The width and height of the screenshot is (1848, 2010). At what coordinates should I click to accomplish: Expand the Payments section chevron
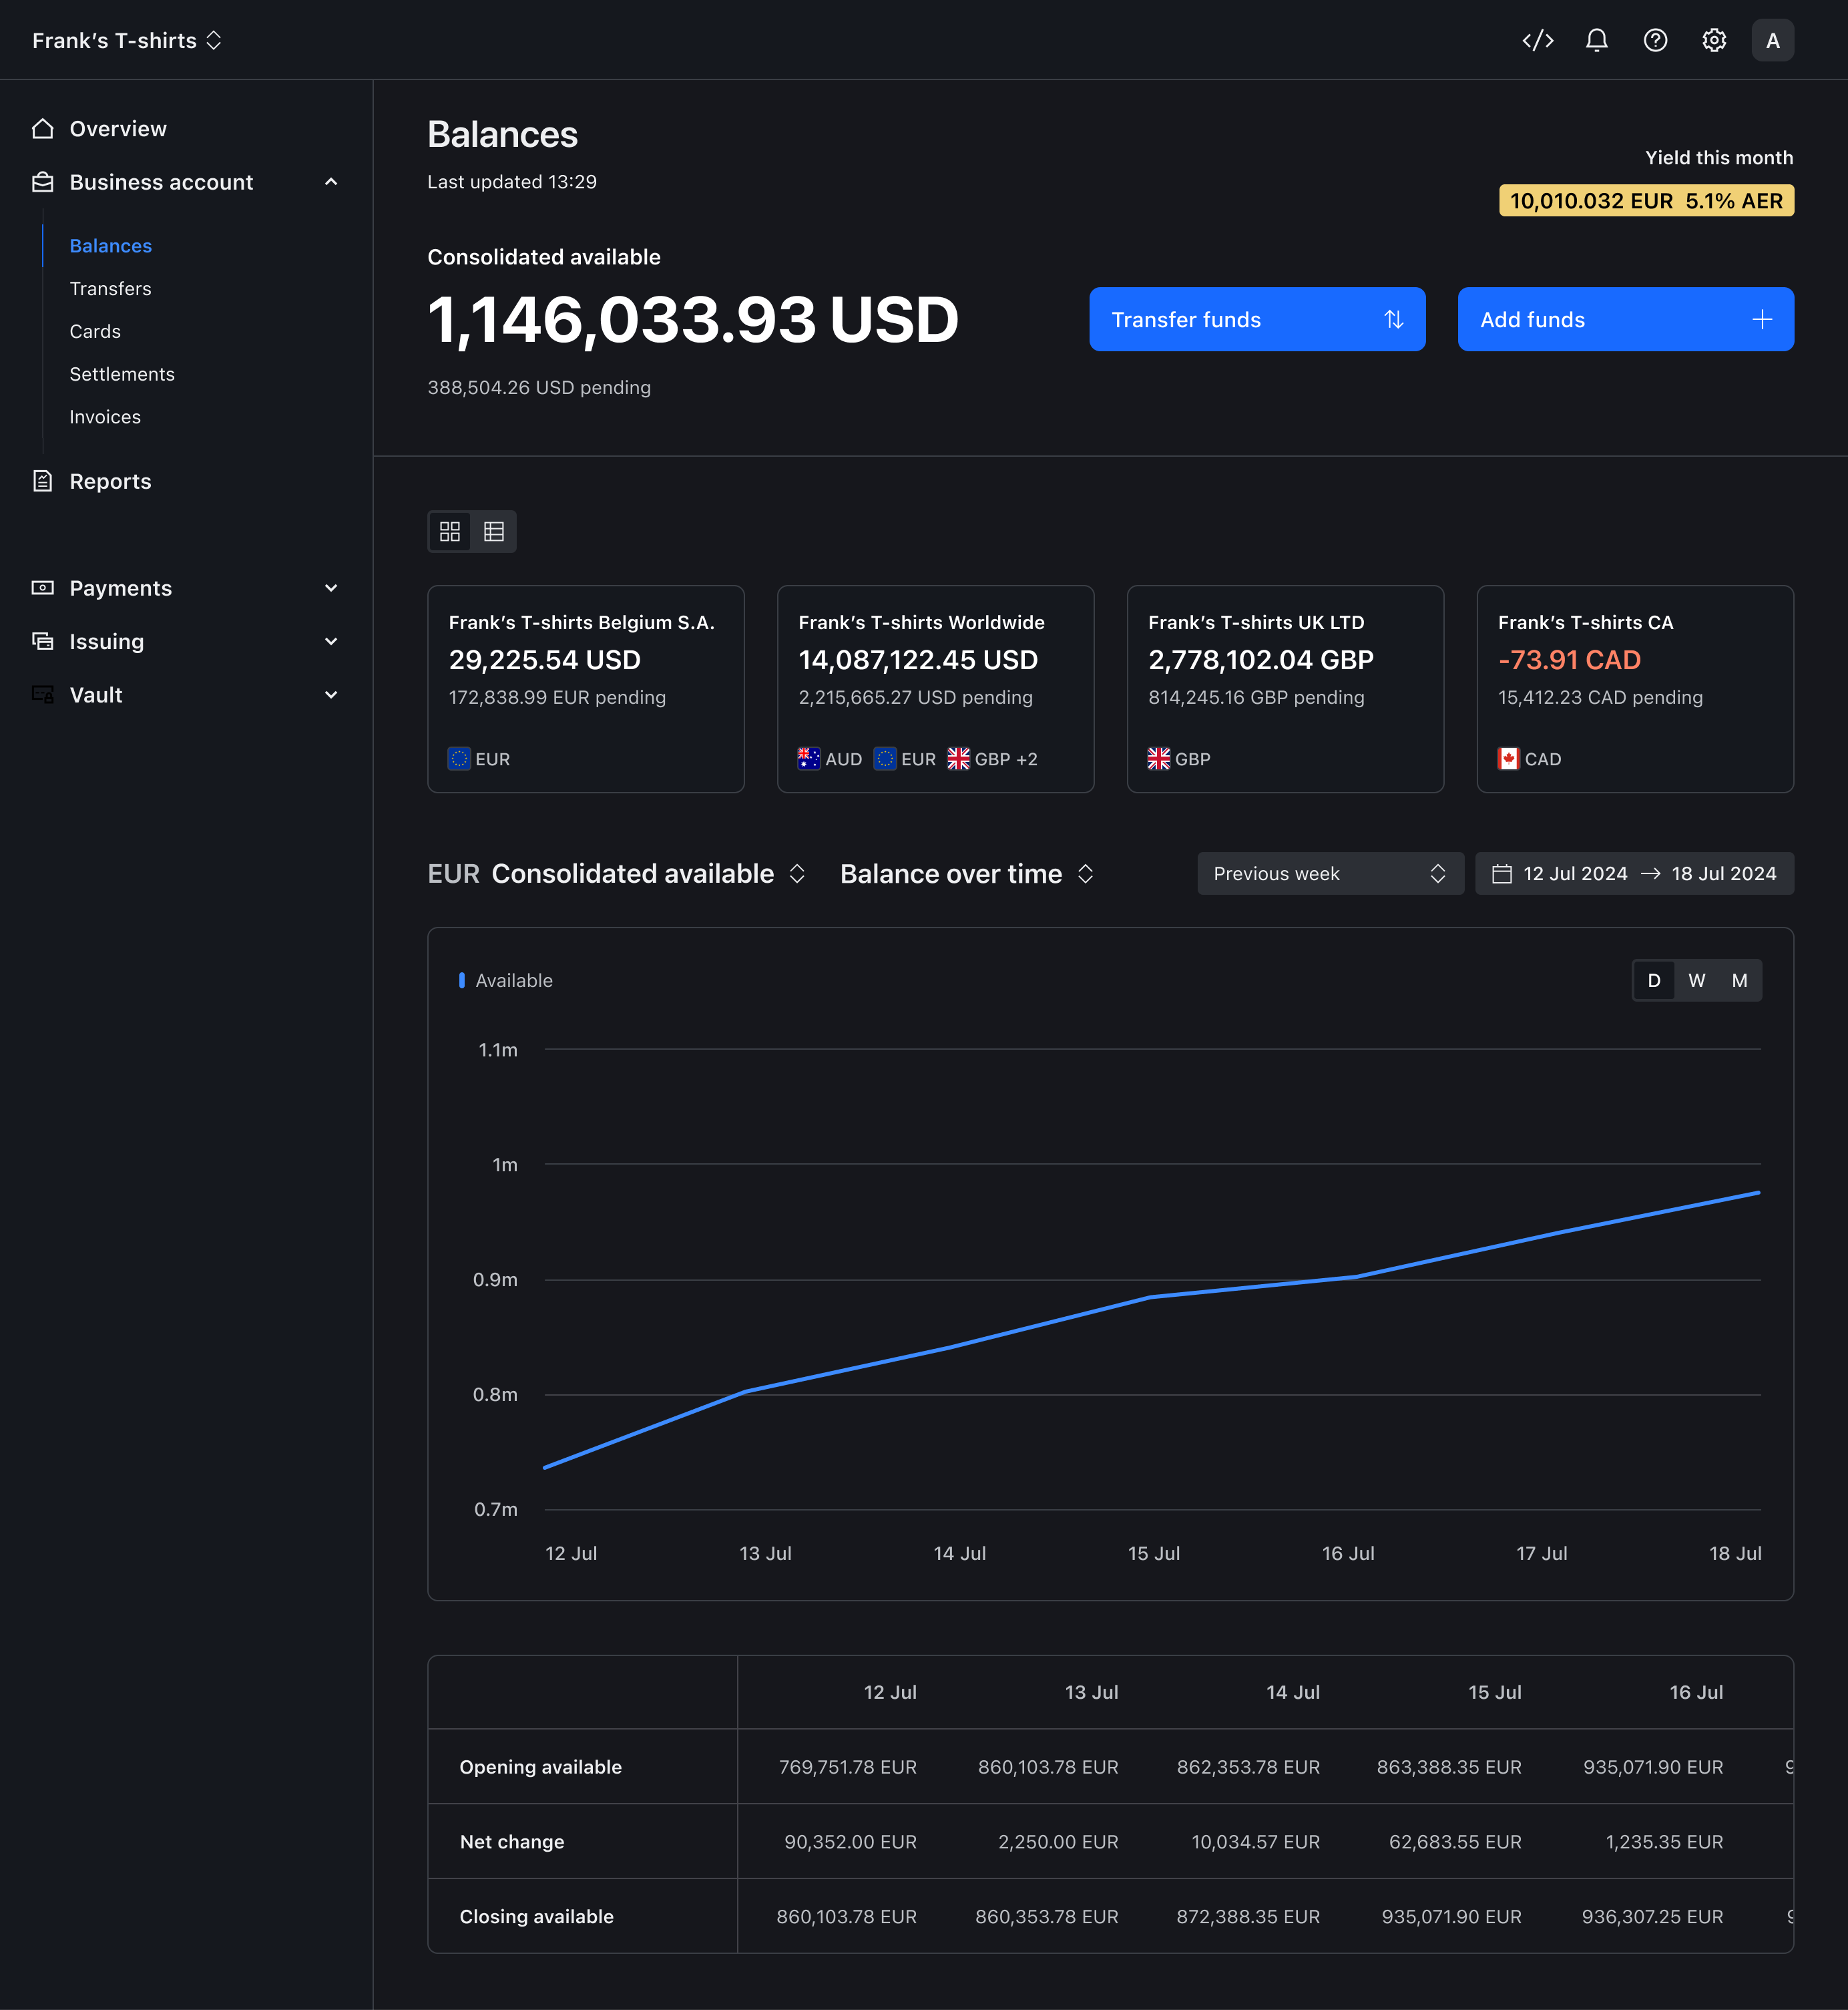331,588
